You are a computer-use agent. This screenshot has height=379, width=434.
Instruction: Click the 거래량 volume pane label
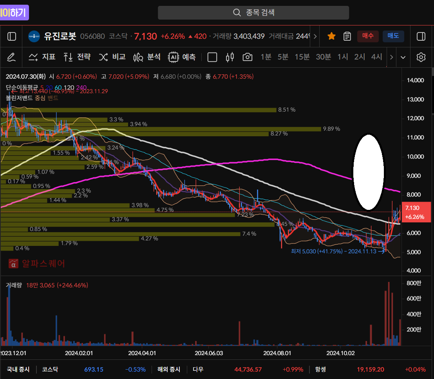pyautogui.click(x=14, y=285)
